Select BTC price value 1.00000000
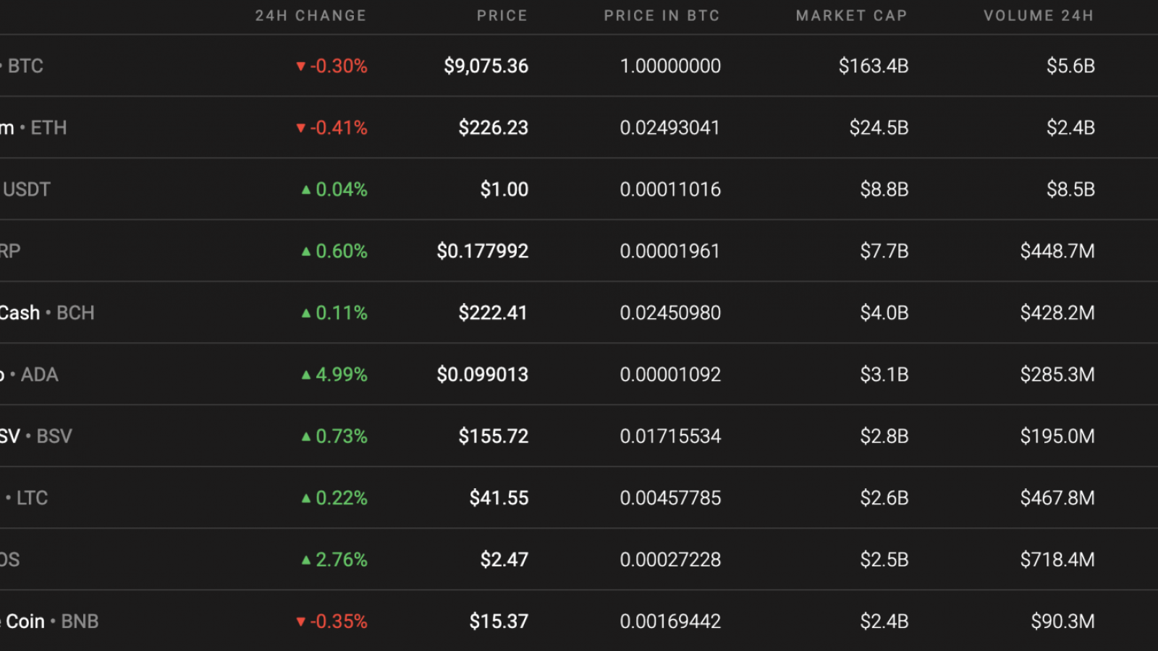1158x651 pixels. coord(671,66)
